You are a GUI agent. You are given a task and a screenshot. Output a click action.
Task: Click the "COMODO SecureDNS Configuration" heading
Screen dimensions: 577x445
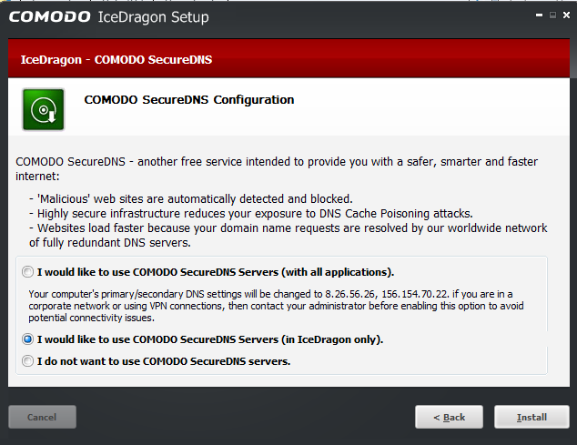188,100
